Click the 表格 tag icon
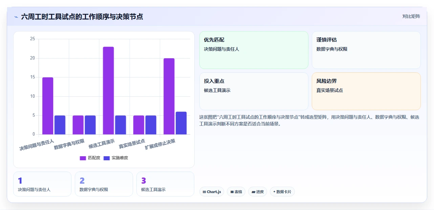This screenshot has width=434, height=210. tap(232, 192)
